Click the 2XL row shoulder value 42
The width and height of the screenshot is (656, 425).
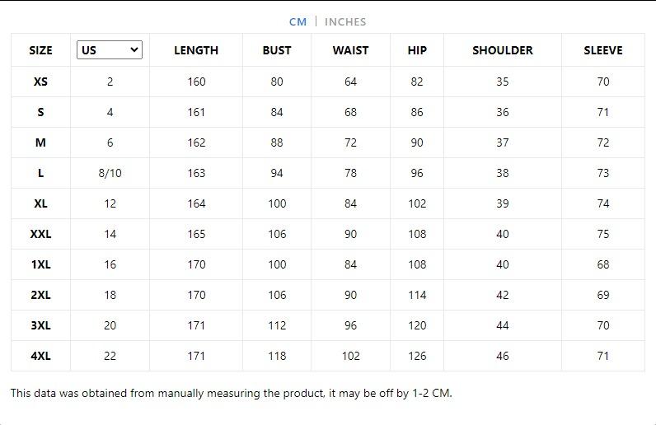(x=503, y=295)
